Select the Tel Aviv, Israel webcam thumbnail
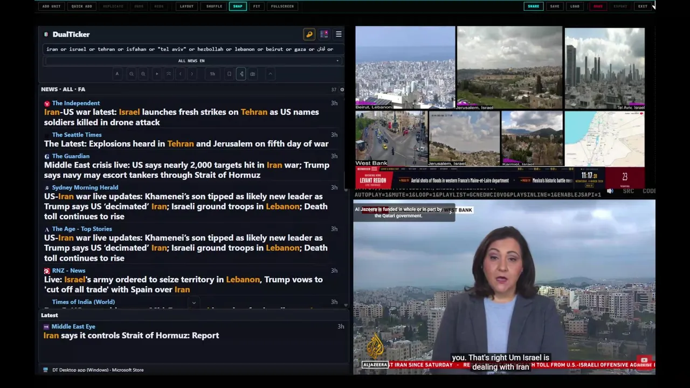The image size is (690, 388). coord(605,69)
